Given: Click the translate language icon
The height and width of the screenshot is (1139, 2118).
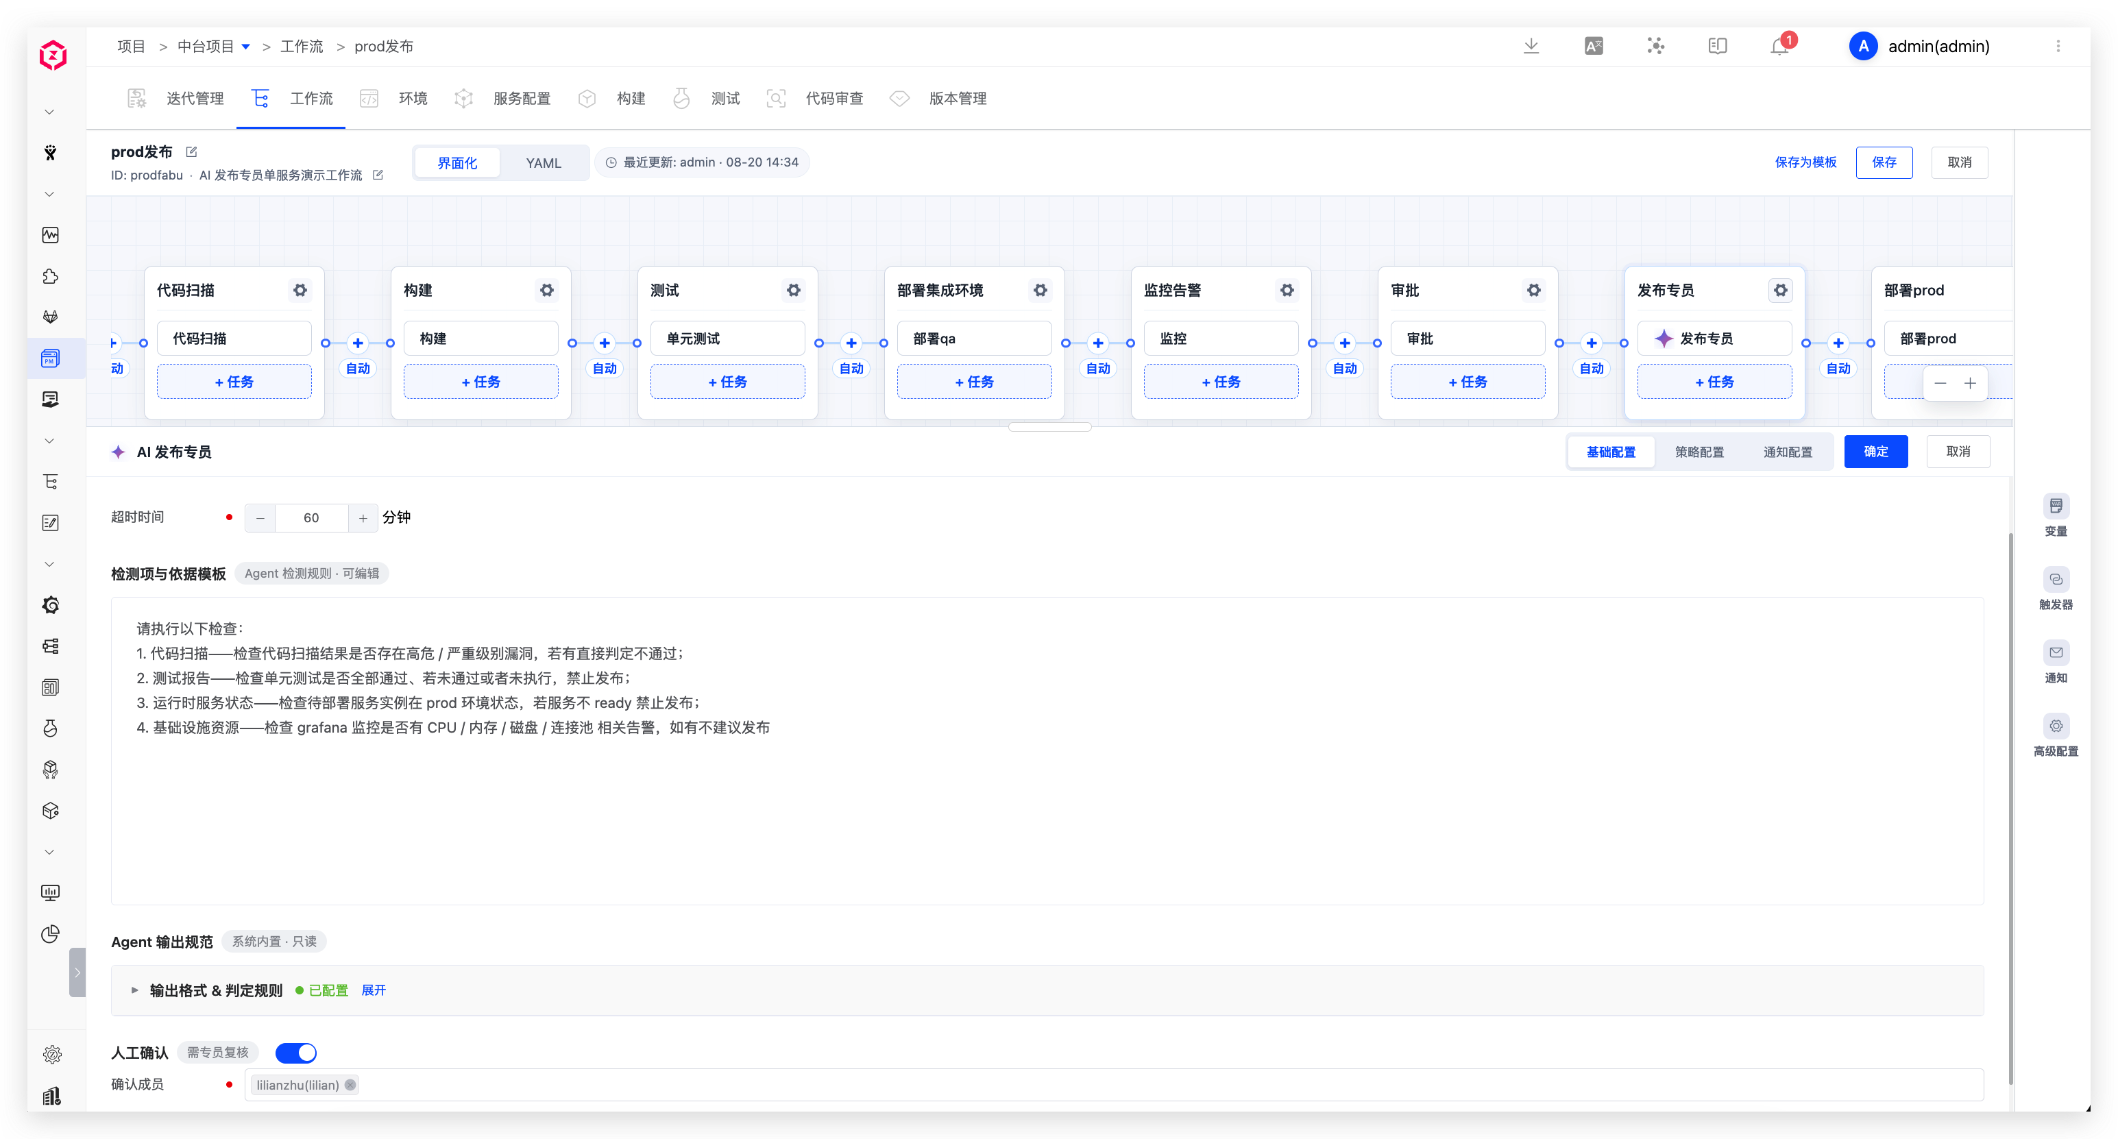Looking at the screenshot, I should tap(1594, 46).
